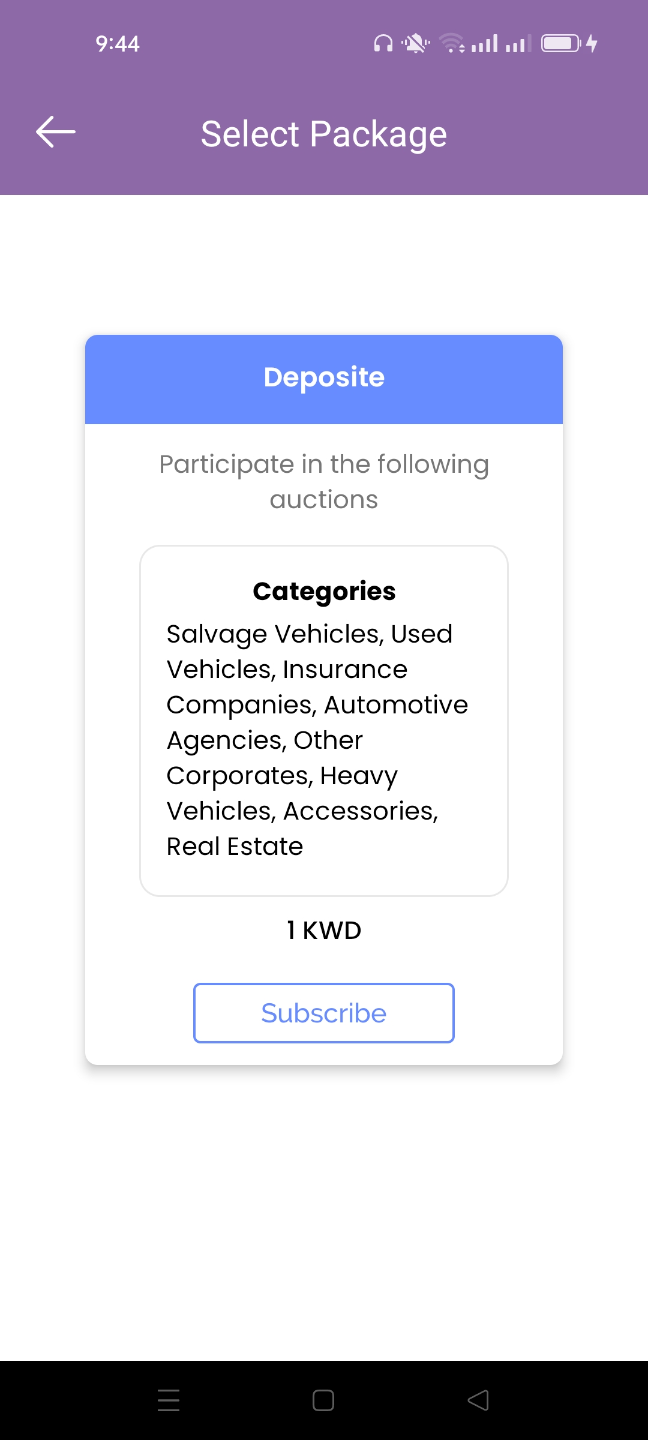This screenshot has height=1440, width=648.
Task: Tap "Participate in the following auctions" text
Action: click(324, 481)
